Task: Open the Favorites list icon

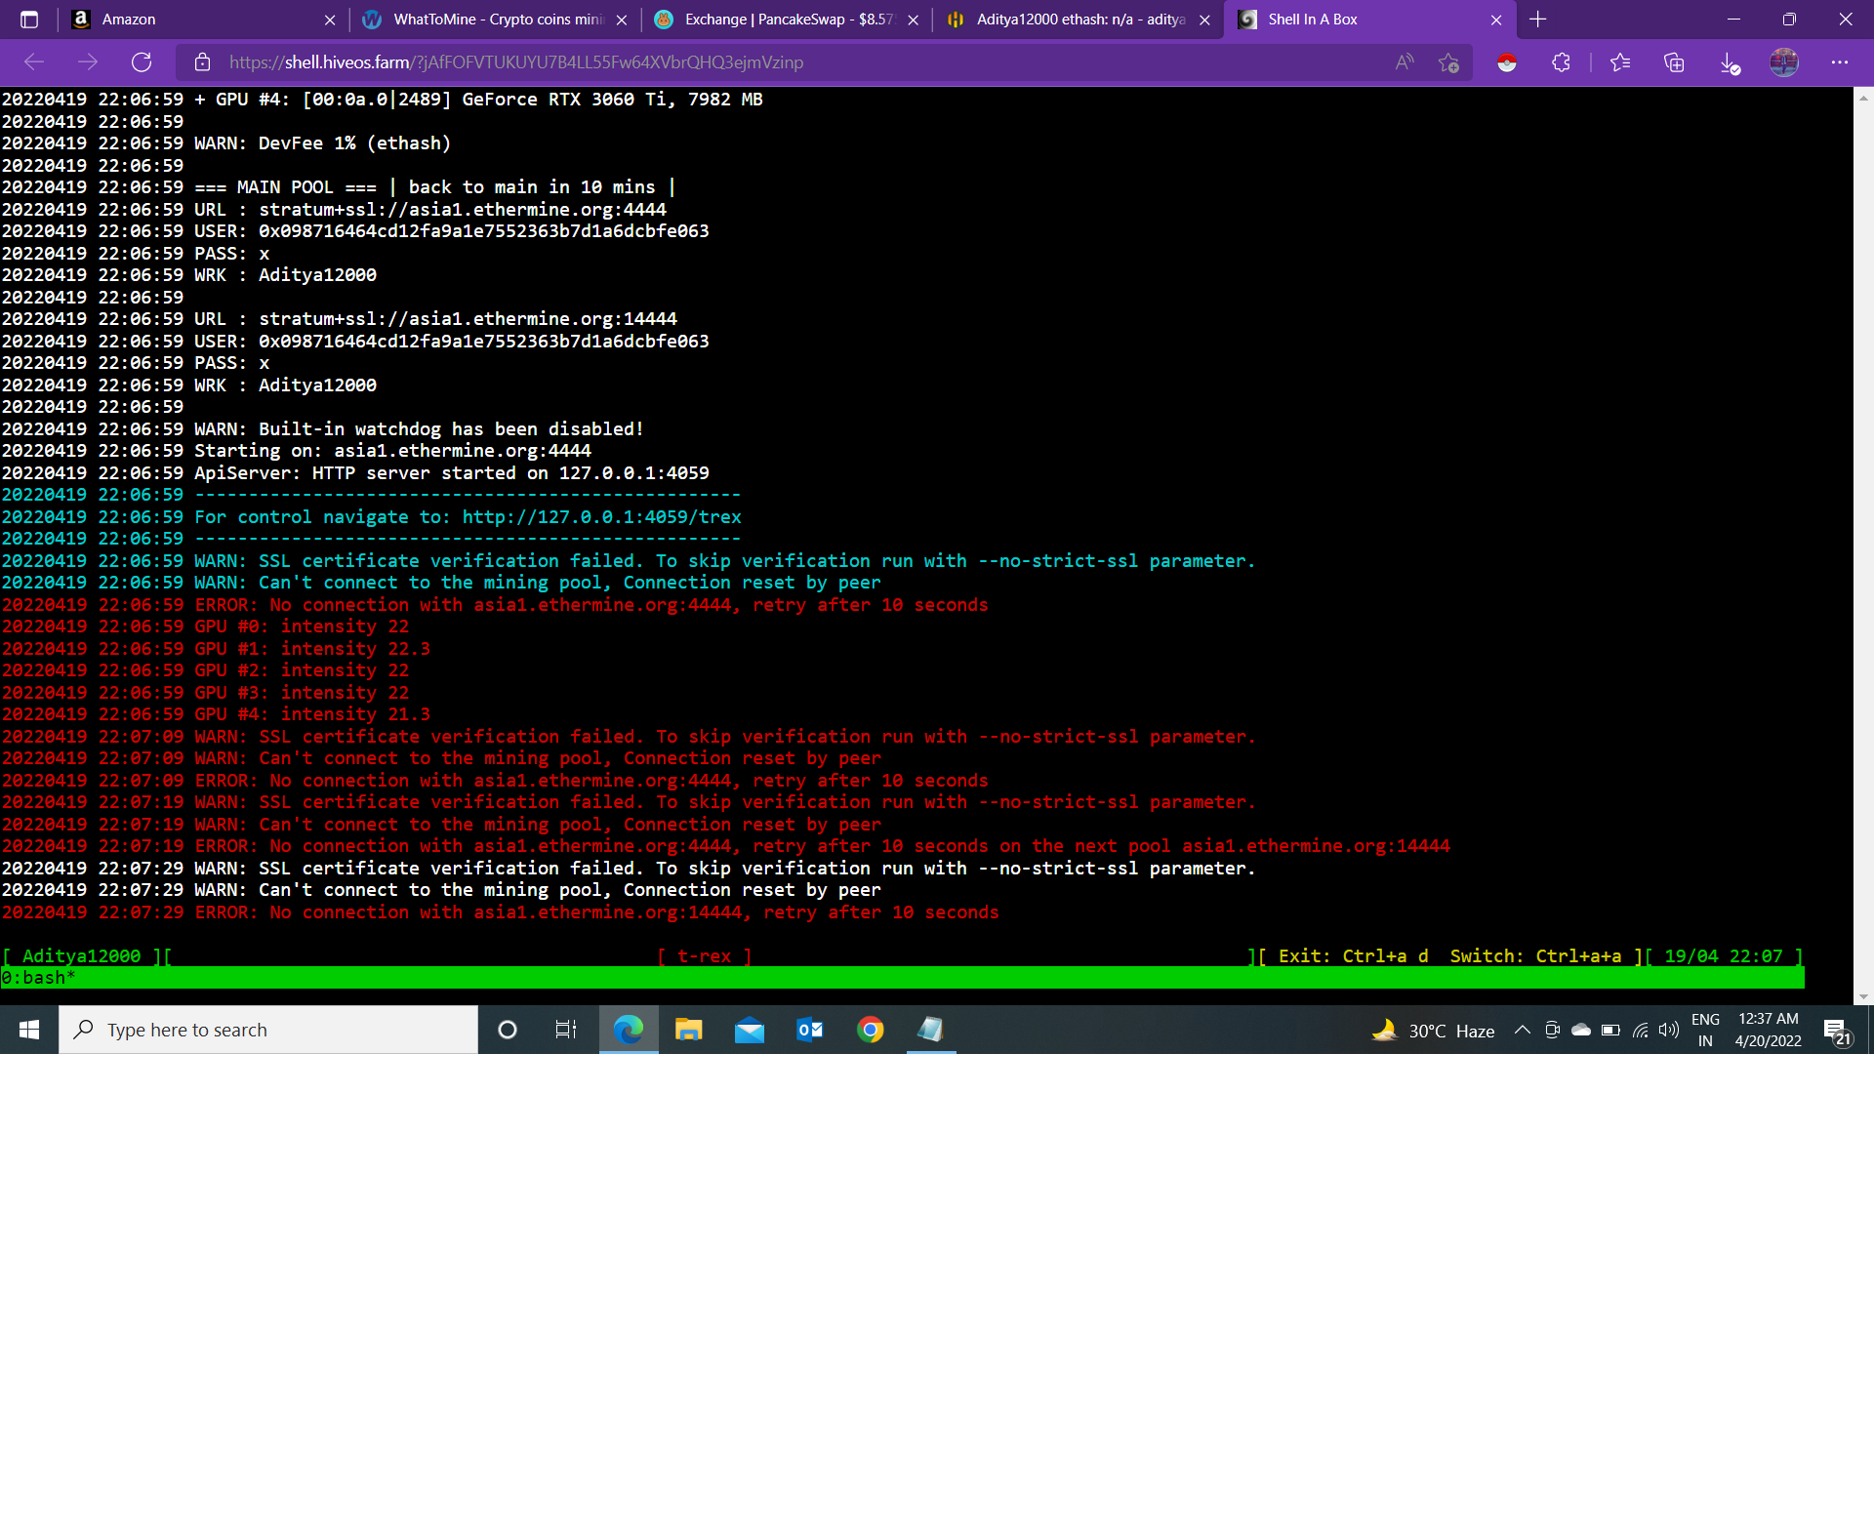Action: [1620, 61]
